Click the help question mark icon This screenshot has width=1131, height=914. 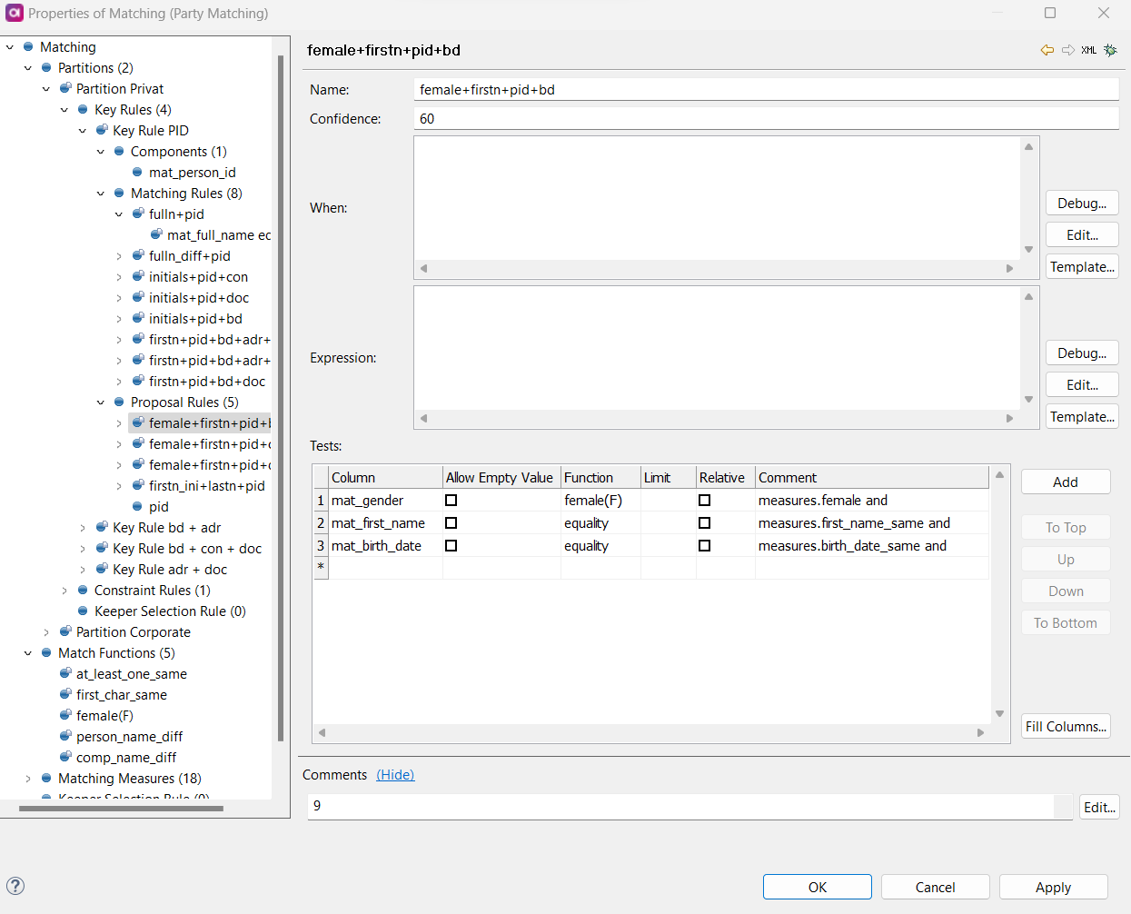(x=15, y=886)
